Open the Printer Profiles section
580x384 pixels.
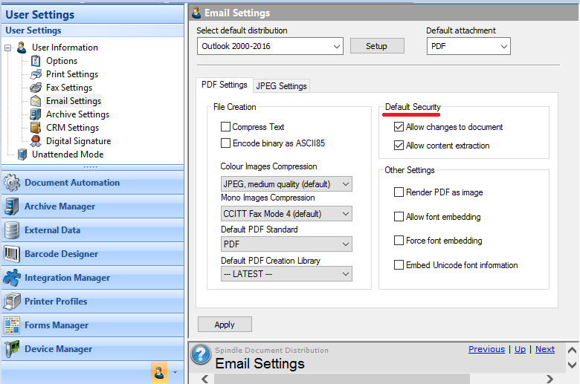(x=92, y=302)
